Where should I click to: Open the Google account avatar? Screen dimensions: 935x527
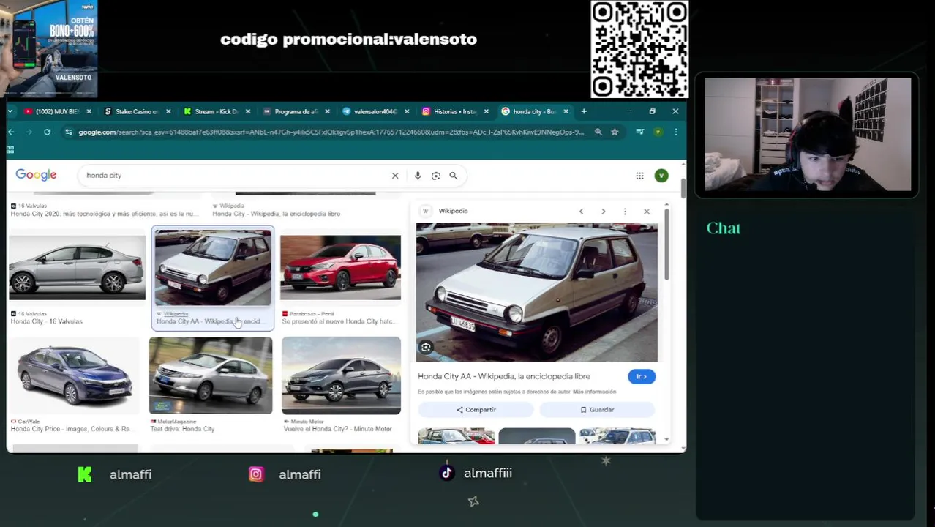[661, 176]
